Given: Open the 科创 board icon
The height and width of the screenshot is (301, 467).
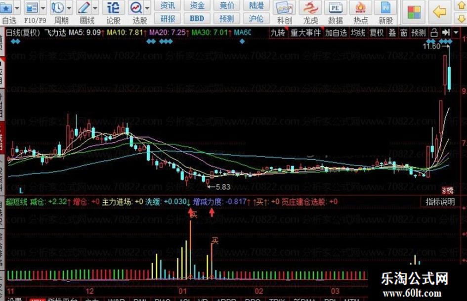Looking at the screenshot, I should (284, 8).
